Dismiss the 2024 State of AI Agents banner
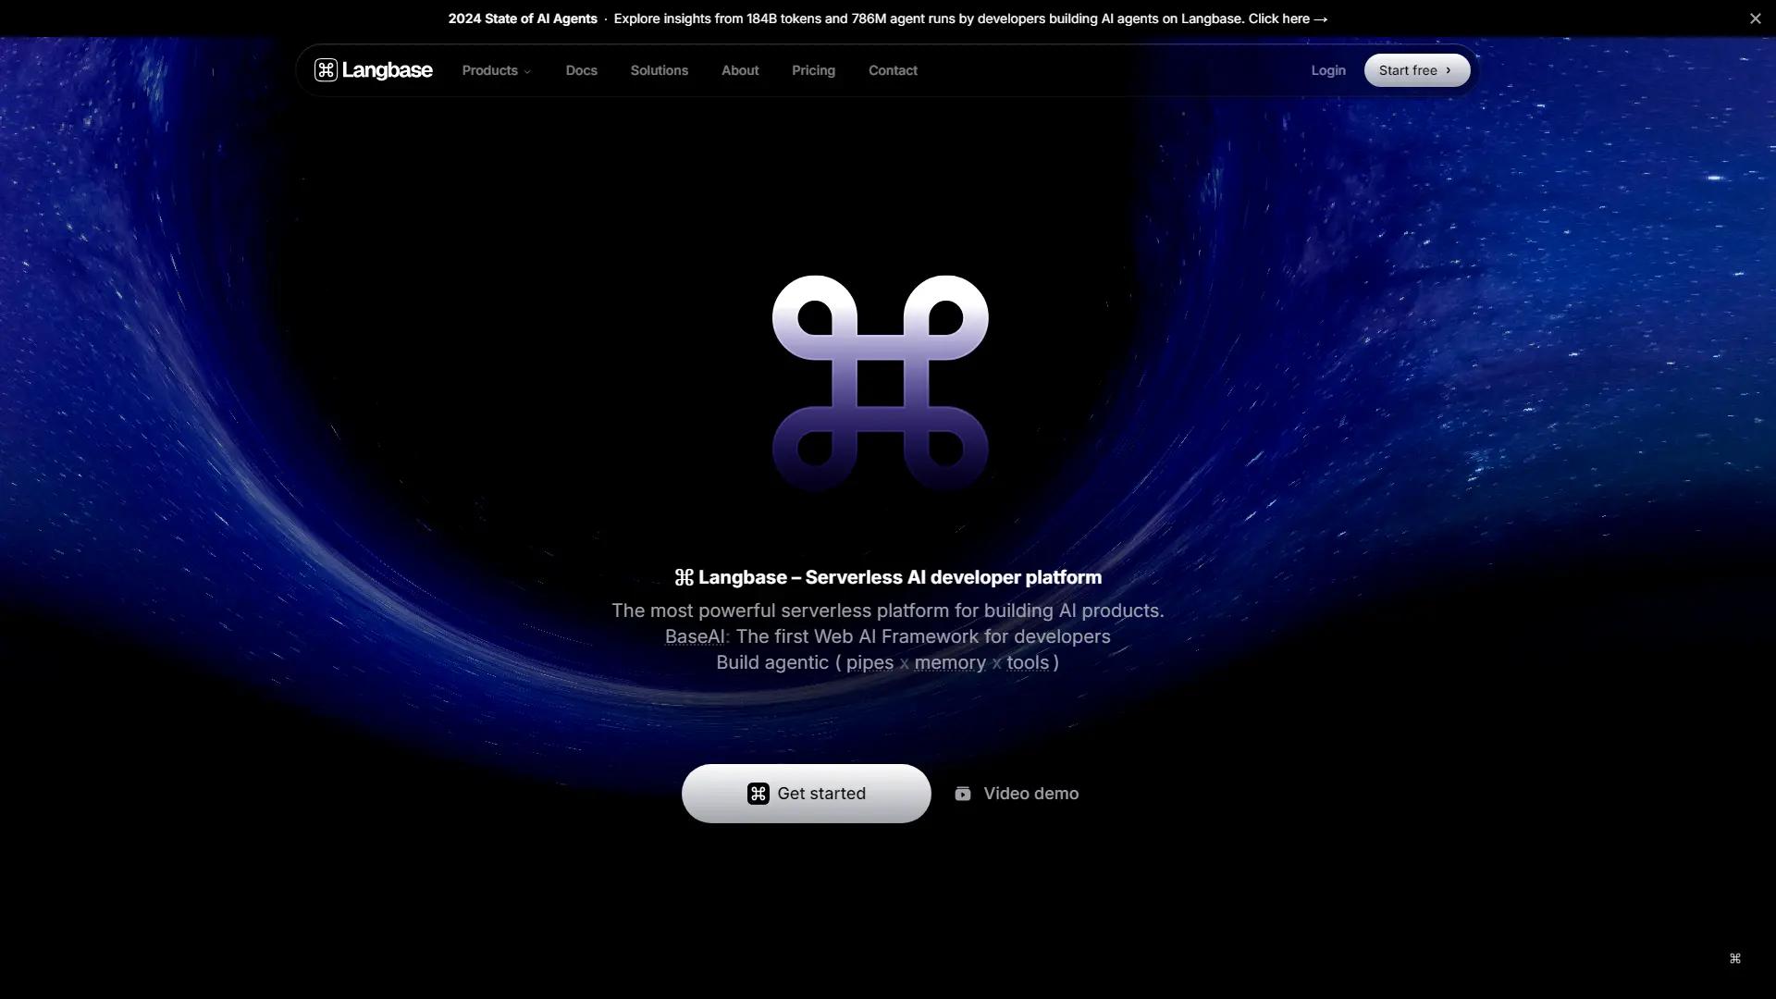The width and height of the screenshot is (1776, 999). 1756,18
